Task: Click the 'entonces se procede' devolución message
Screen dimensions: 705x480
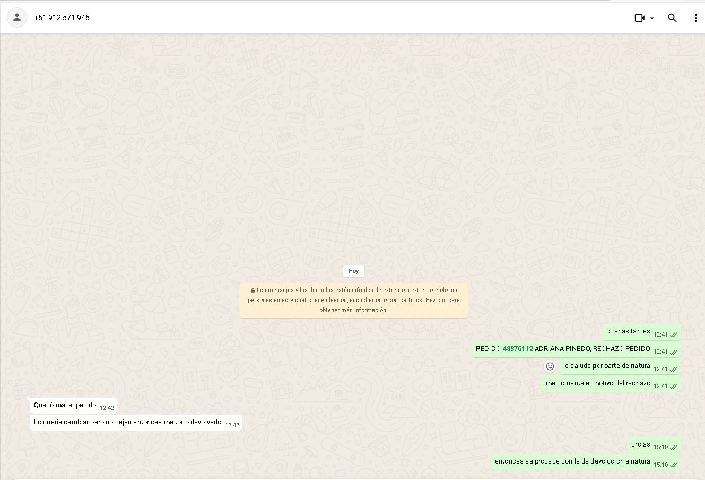Action: click(x=572, y=461)
